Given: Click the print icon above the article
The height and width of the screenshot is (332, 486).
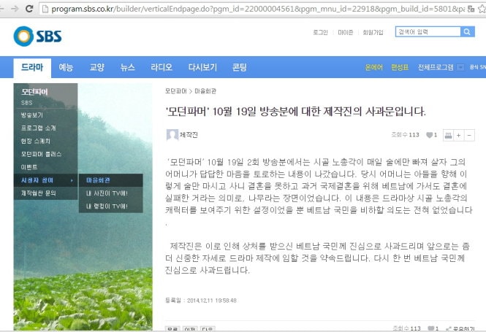Looking at the screenshot, I should point(448,135).
